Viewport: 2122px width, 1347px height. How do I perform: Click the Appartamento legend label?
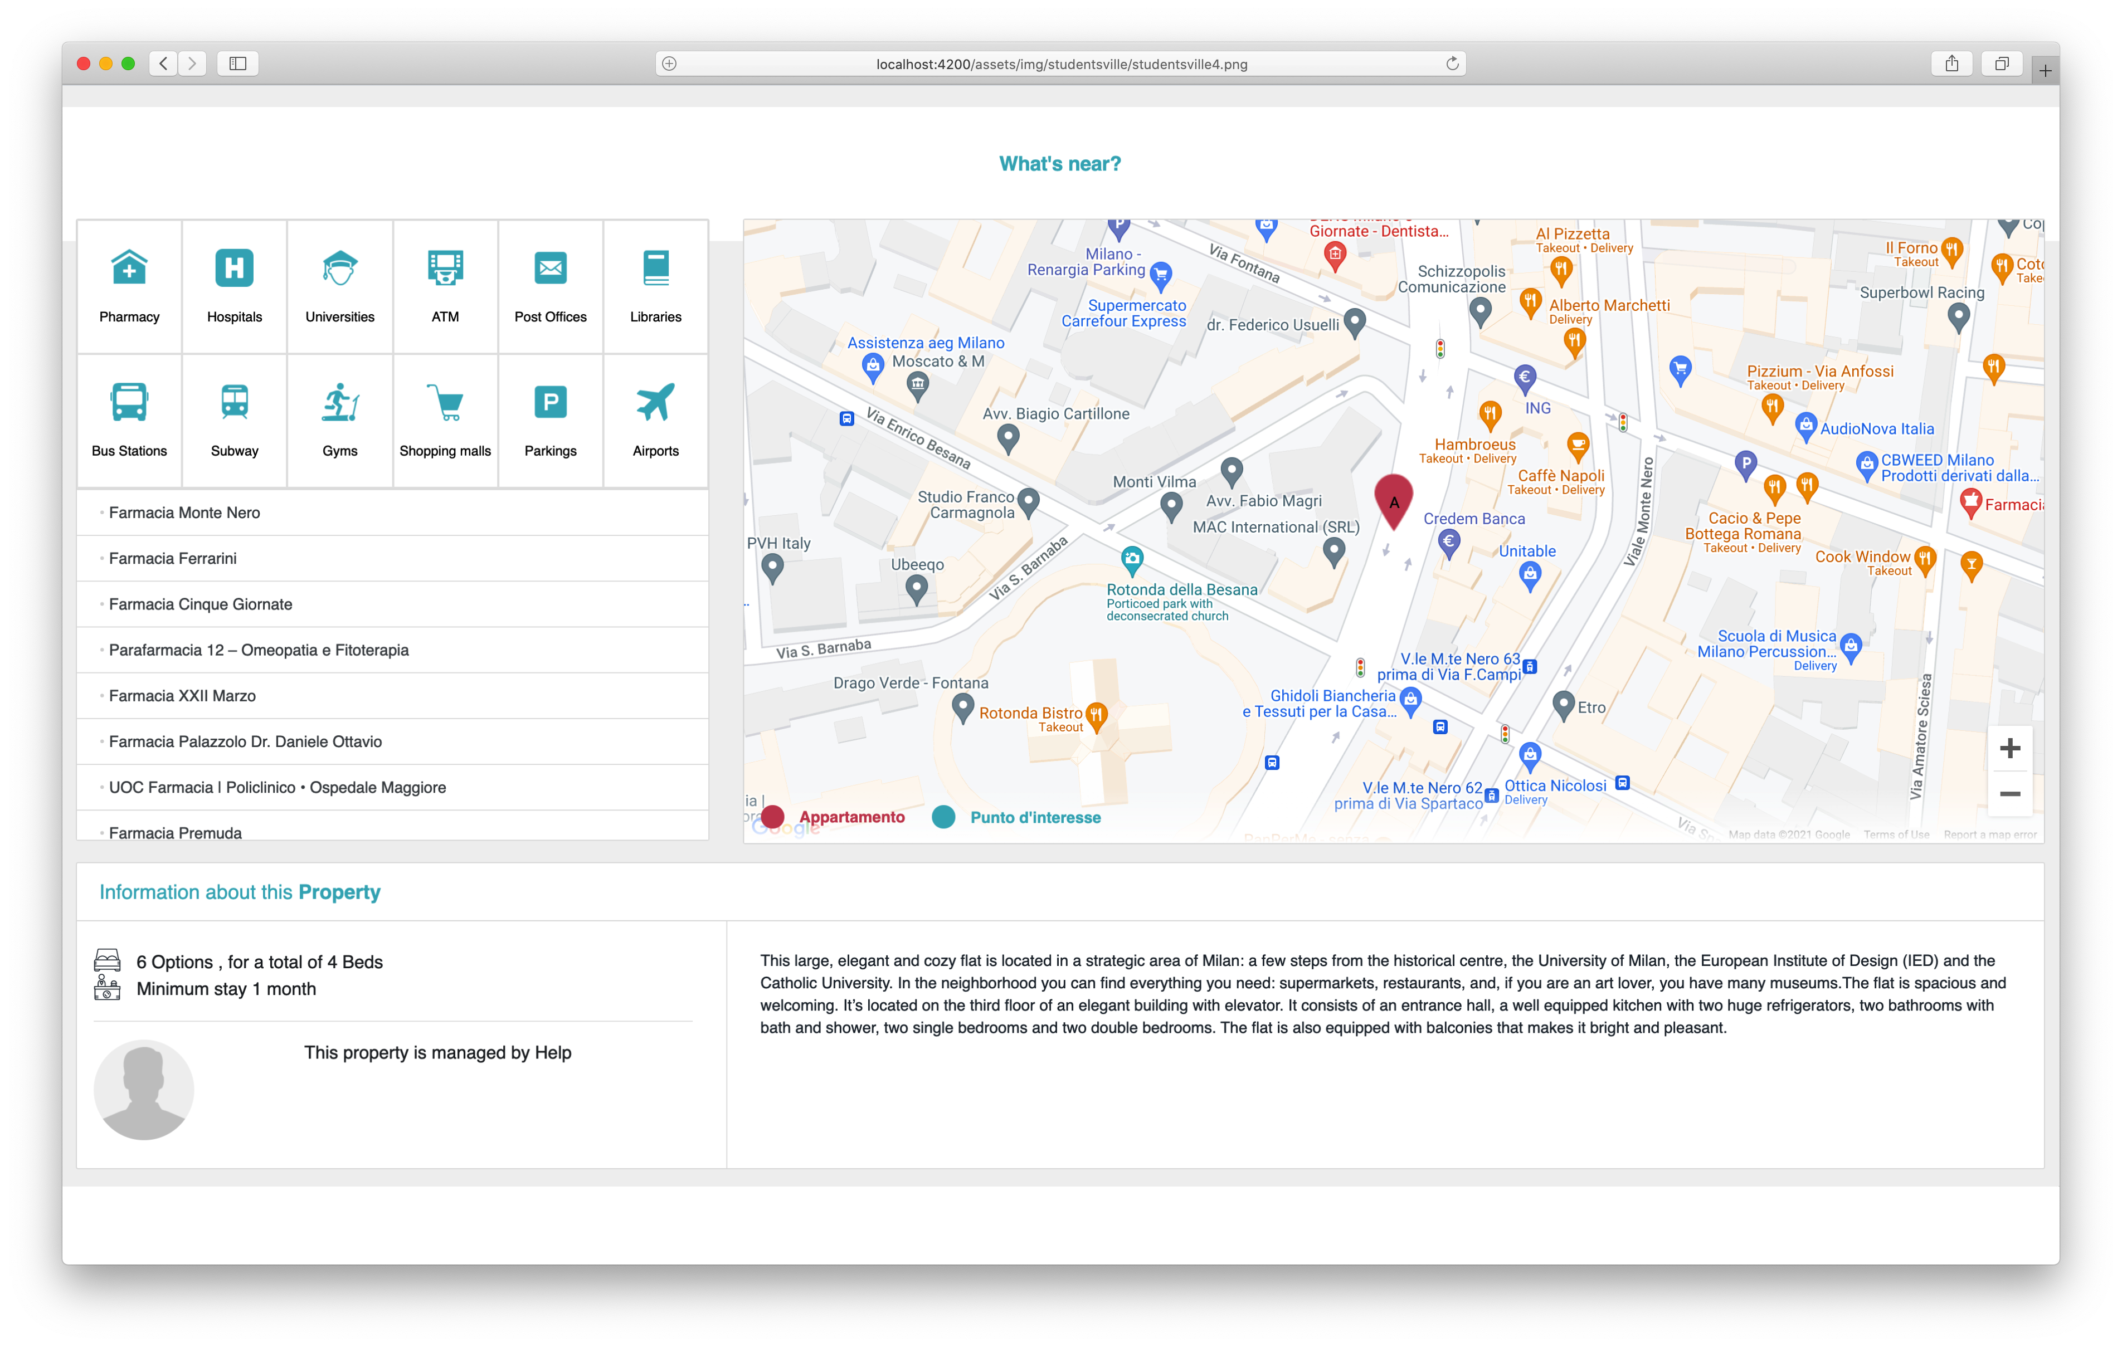[x=852, y=818]
